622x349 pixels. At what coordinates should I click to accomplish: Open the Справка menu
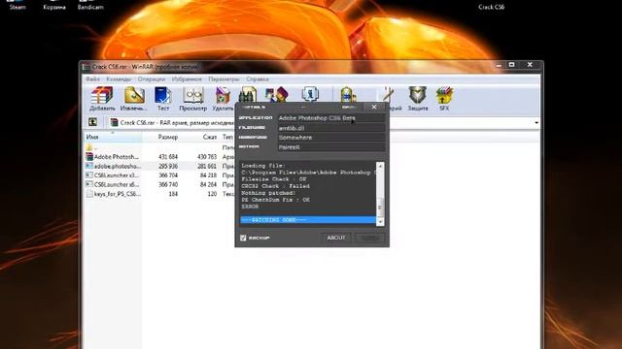click(258, 79)
